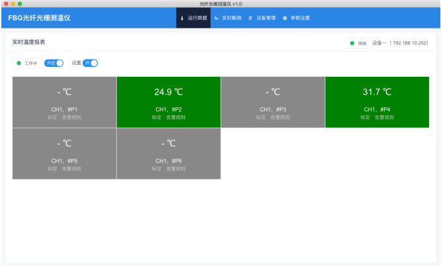Select the 31.7 ℃ temperature reading tile
441x266 pixels.
tap(377, 93)
